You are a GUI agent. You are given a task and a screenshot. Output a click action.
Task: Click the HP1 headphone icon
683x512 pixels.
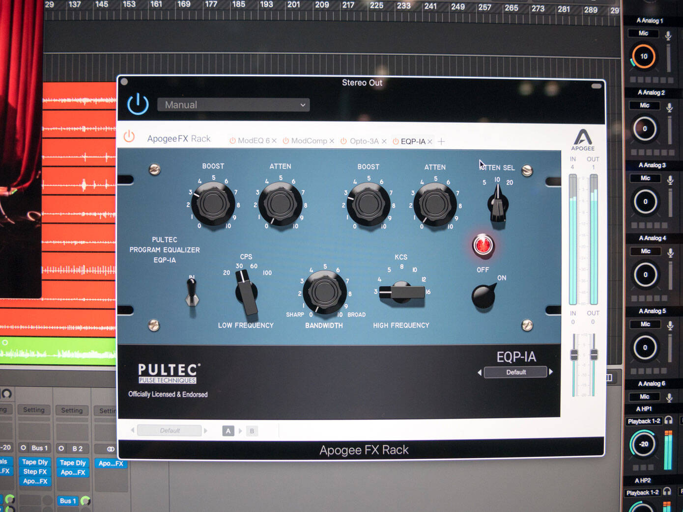click(668, 420)
